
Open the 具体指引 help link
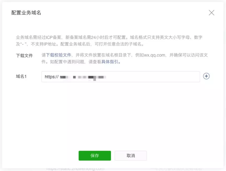[x=110, y=62]
